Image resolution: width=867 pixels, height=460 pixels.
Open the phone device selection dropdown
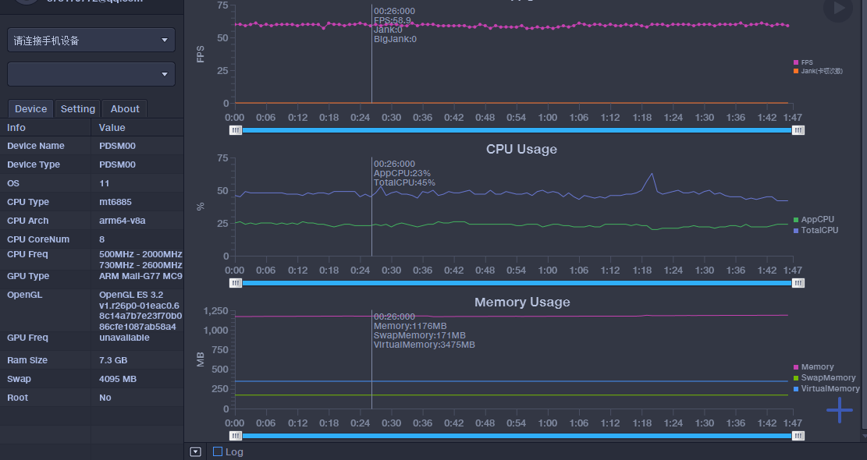tap(91, 40)
